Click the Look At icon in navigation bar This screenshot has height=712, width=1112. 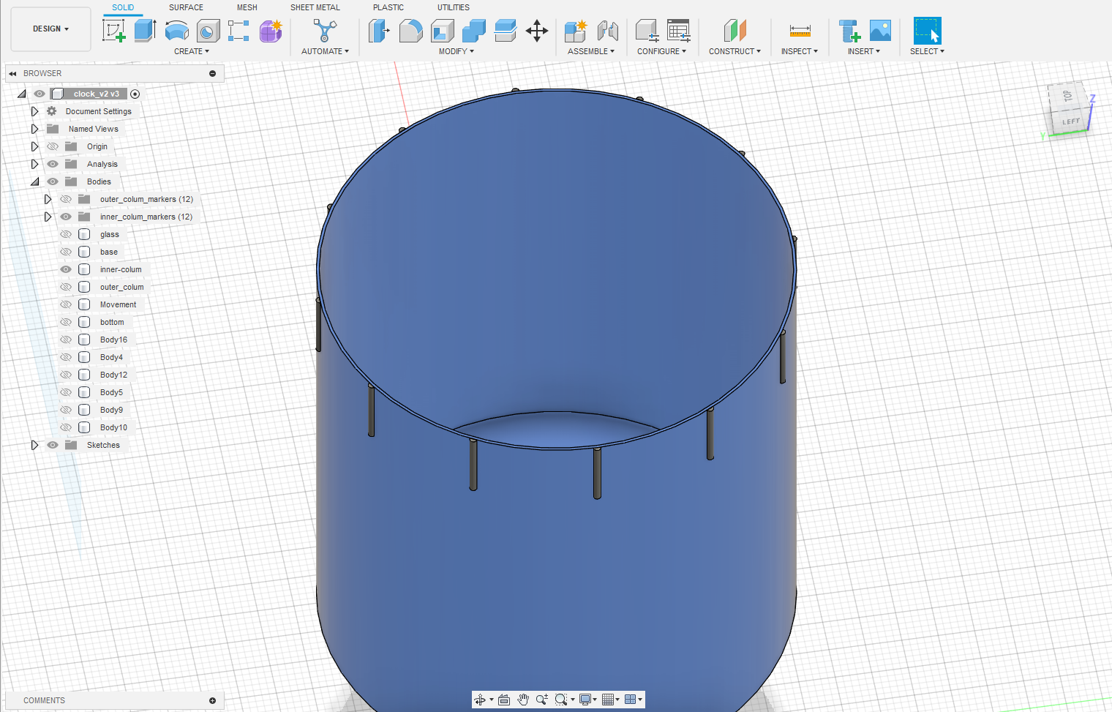[504, 700]
